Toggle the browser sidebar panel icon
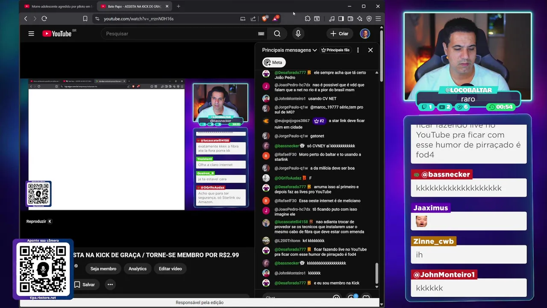Viewport: 547px width, 308px height. (x=341, y=18)
